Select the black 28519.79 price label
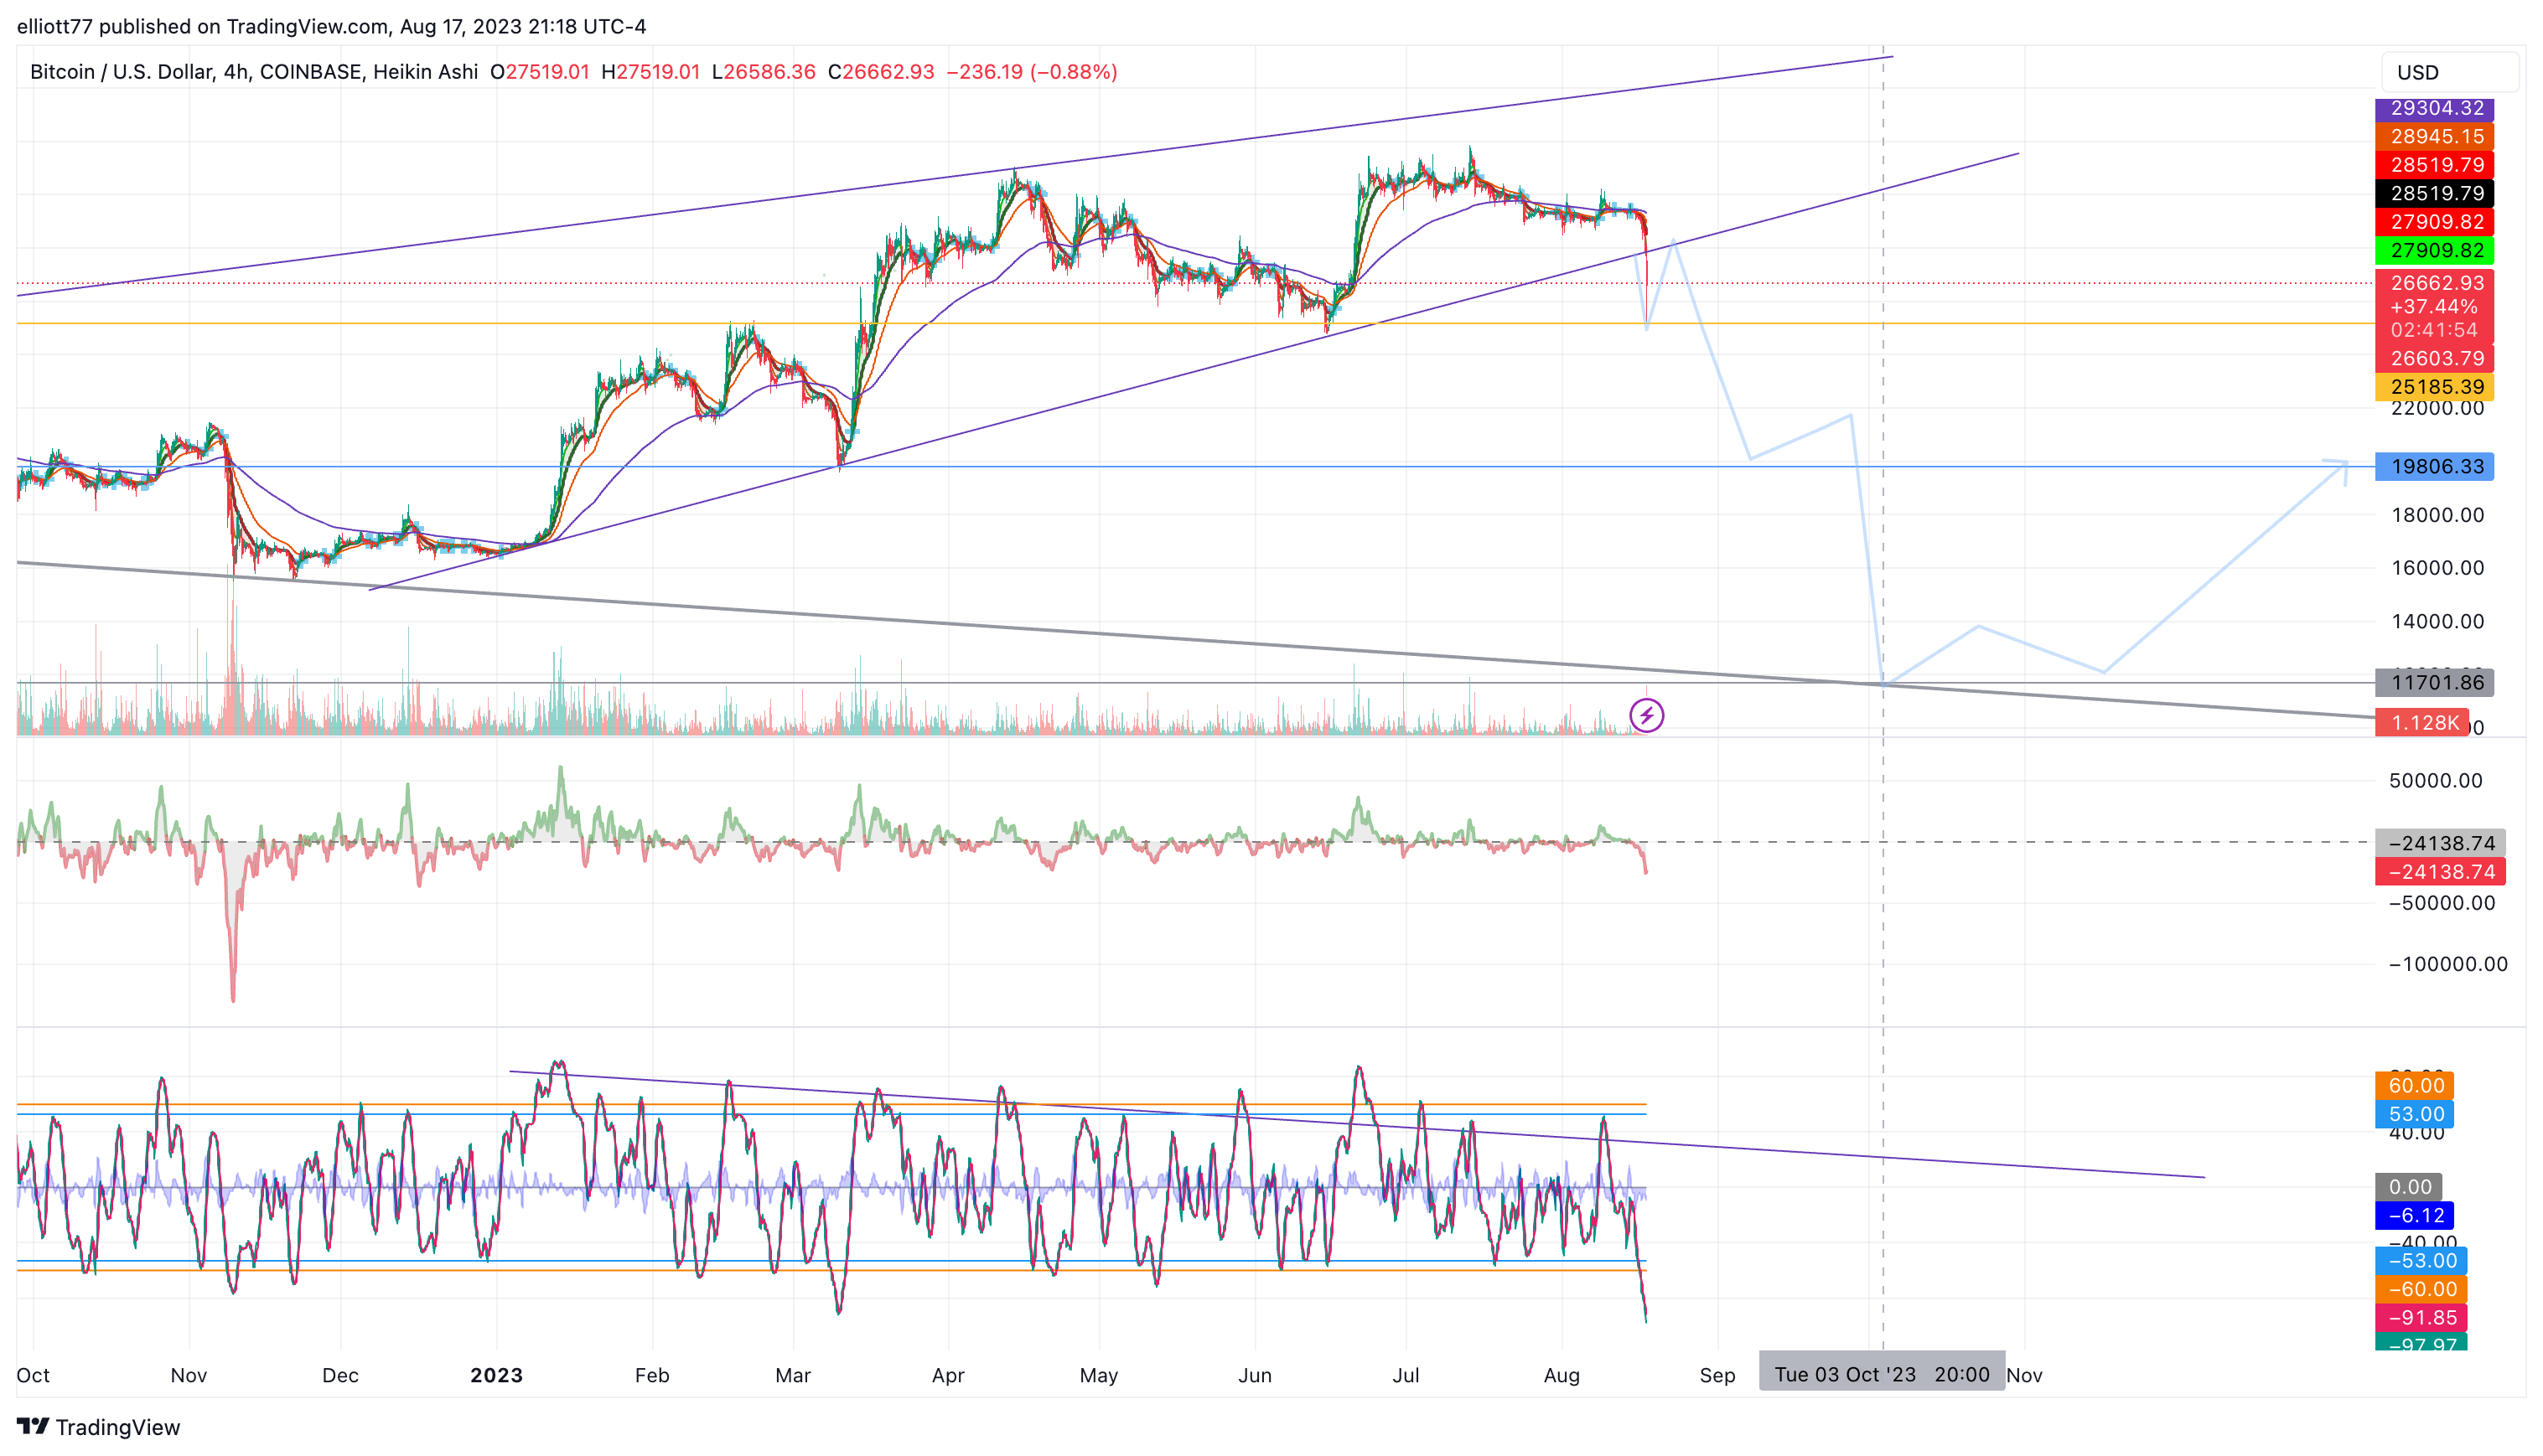Viewport: 2543px width, 1456px height. click(x=2434, y=193)
